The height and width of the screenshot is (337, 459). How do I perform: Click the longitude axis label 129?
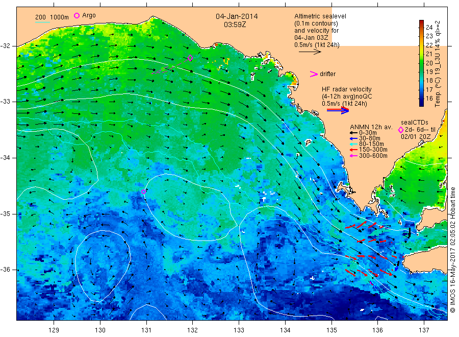[54, 330]
